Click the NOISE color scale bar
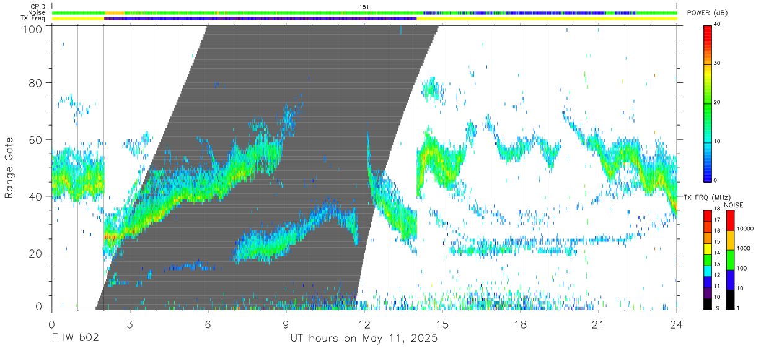 click(731, 260)
